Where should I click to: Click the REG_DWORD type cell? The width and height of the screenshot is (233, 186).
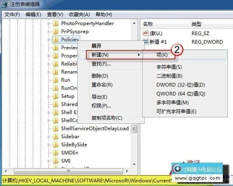[x=207, y=42]
